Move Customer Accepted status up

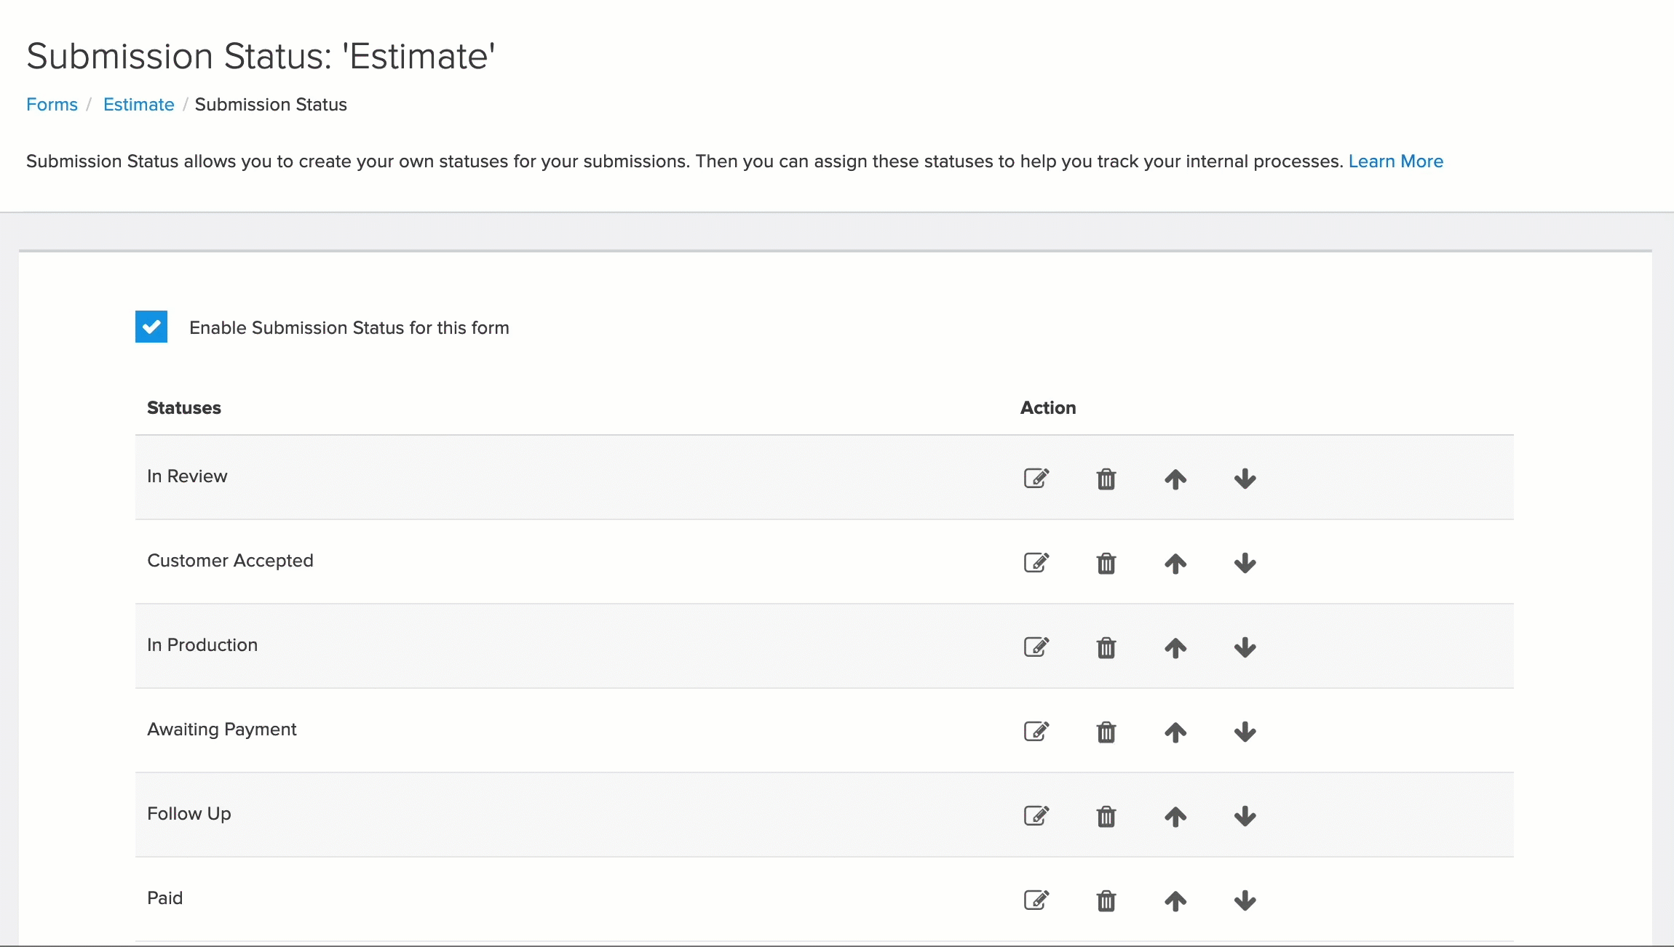point(1175,563)
